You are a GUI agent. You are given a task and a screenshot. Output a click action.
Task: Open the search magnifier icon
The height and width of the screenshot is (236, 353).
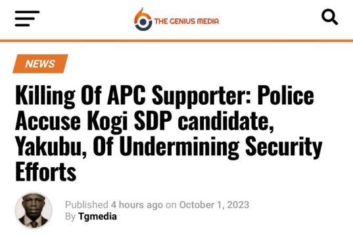point(329,17)
